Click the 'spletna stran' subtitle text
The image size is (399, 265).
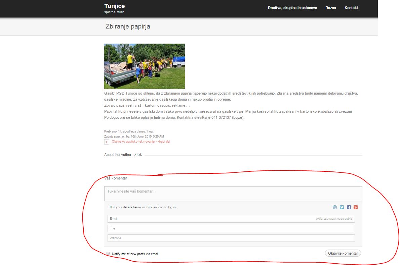114,12
